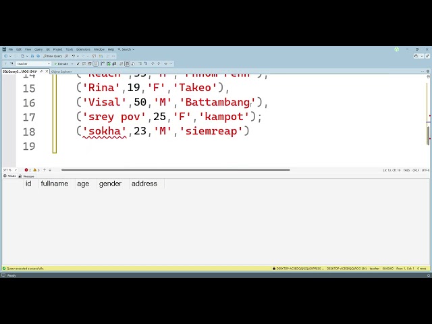The height and width of the screenshot is (324, 432).
Task: Click the parse query checkmark icon
Action: coord(78,63)
